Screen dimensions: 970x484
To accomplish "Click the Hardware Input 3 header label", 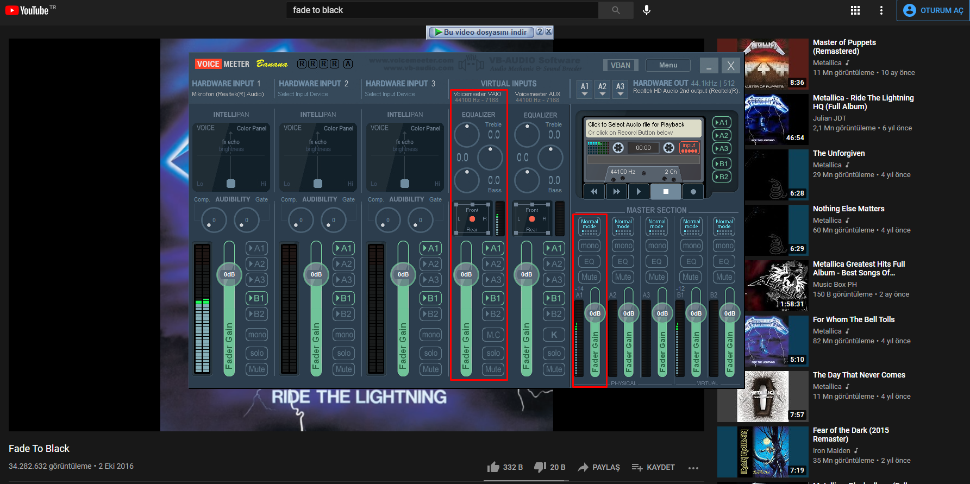I will click(400, 84).
